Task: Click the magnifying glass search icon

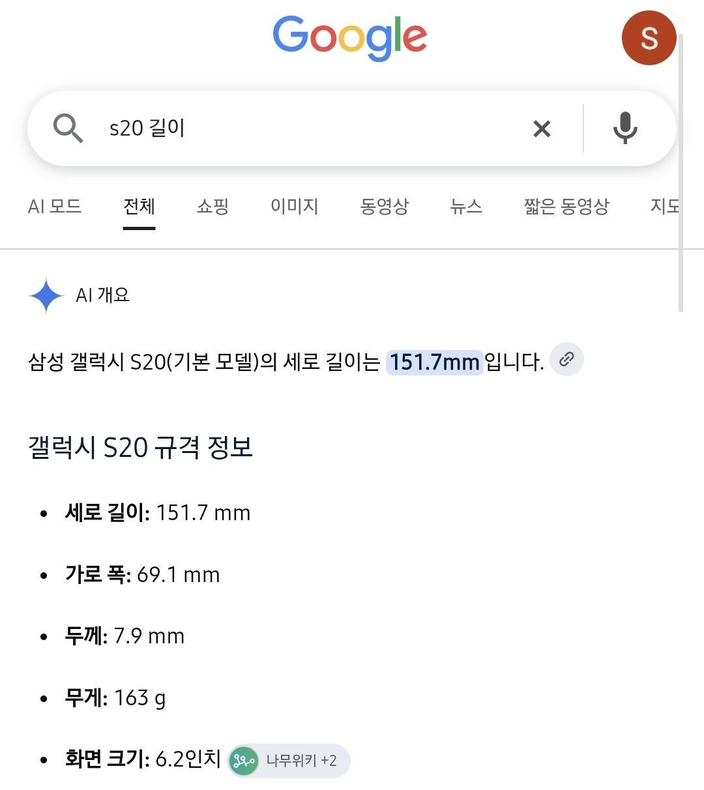Action: 68,128
